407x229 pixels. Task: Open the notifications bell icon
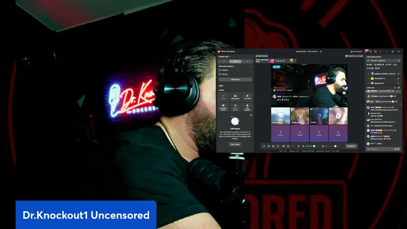(366, 51)
